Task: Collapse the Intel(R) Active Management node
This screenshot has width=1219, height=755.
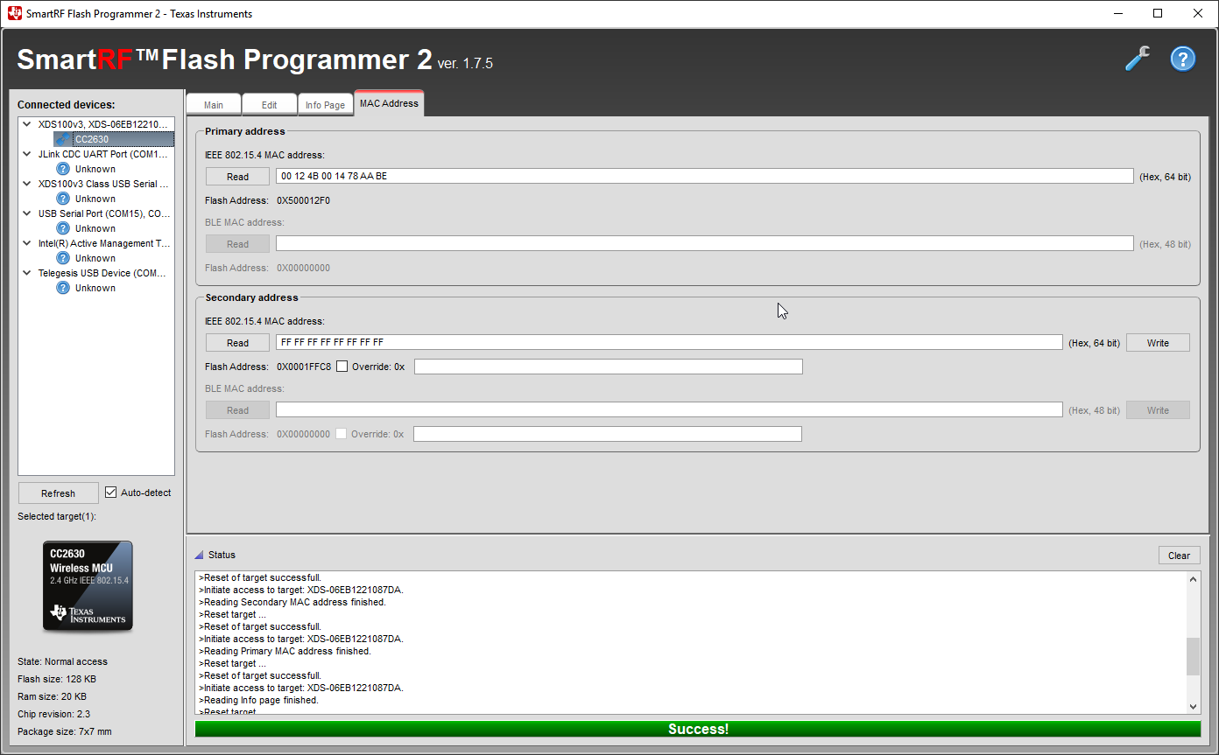Action: pos(27,243)
